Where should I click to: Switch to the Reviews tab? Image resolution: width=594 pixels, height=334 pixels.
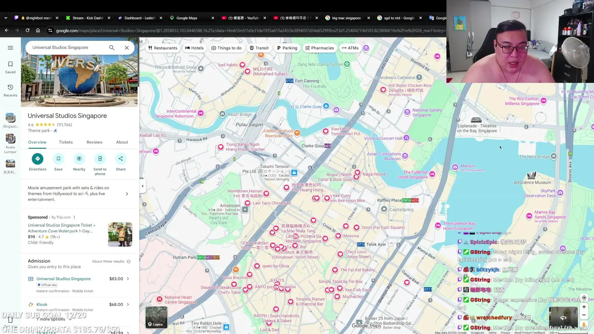coord(94,142)
